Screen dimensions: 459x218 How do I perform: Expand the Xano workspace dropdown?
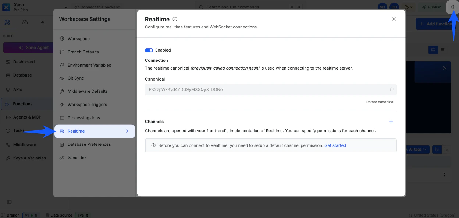[65, 7]
